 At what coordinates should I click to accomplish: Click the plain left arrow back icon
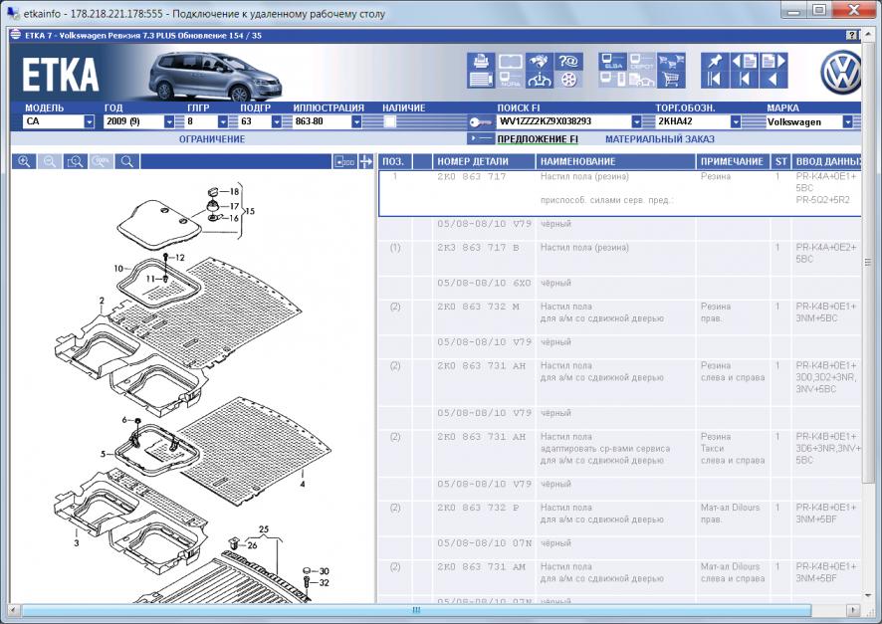pos(772,80)
